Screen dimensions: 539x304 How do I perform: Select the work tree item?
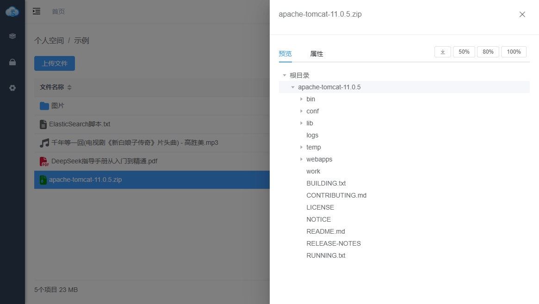(x=313, y=171)
